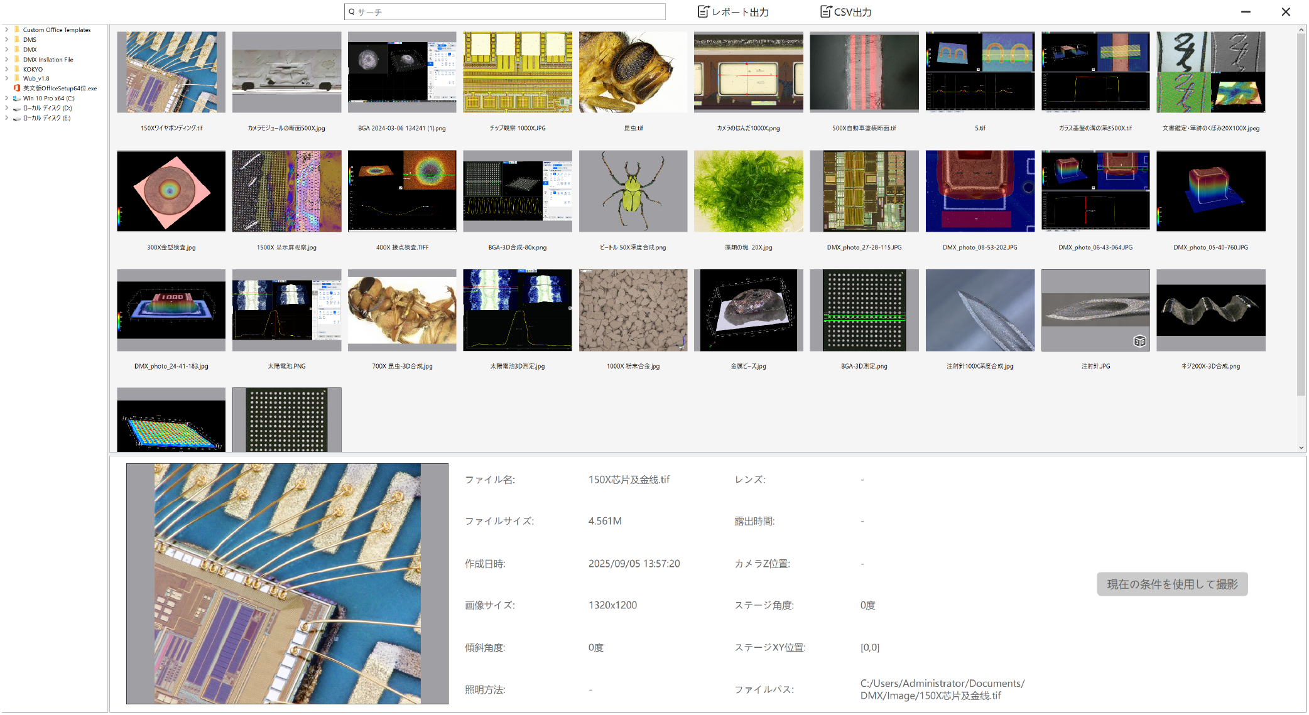
Task: Click the search magnifier icon
Action: tap(352, 12)
